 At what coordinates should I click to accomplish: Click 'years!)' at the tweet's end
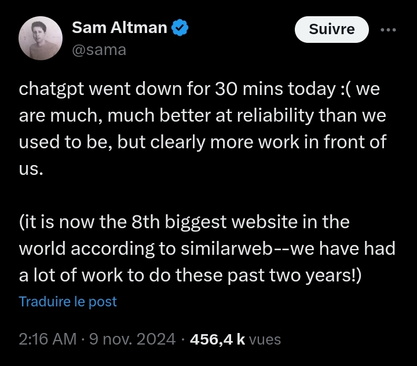coord(334,275)
